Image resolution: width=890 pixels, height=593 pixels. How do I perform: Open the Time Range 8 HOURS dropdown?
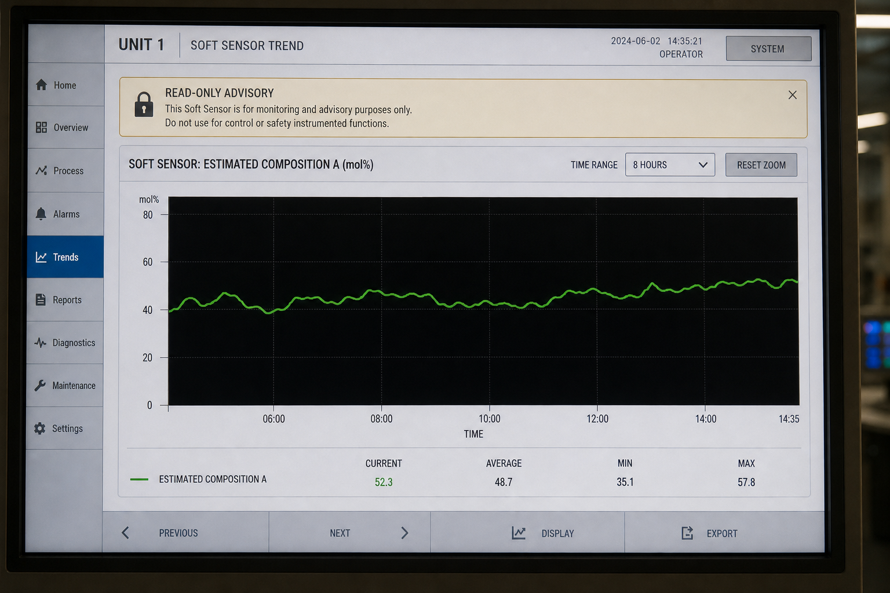(x=670, y=165)
